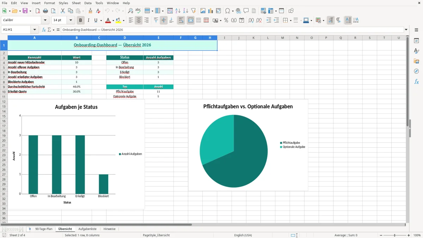The height and width of the screenshot is (238, 423).
Task: Click the Insert Chart icon
Action: [211, 11]
